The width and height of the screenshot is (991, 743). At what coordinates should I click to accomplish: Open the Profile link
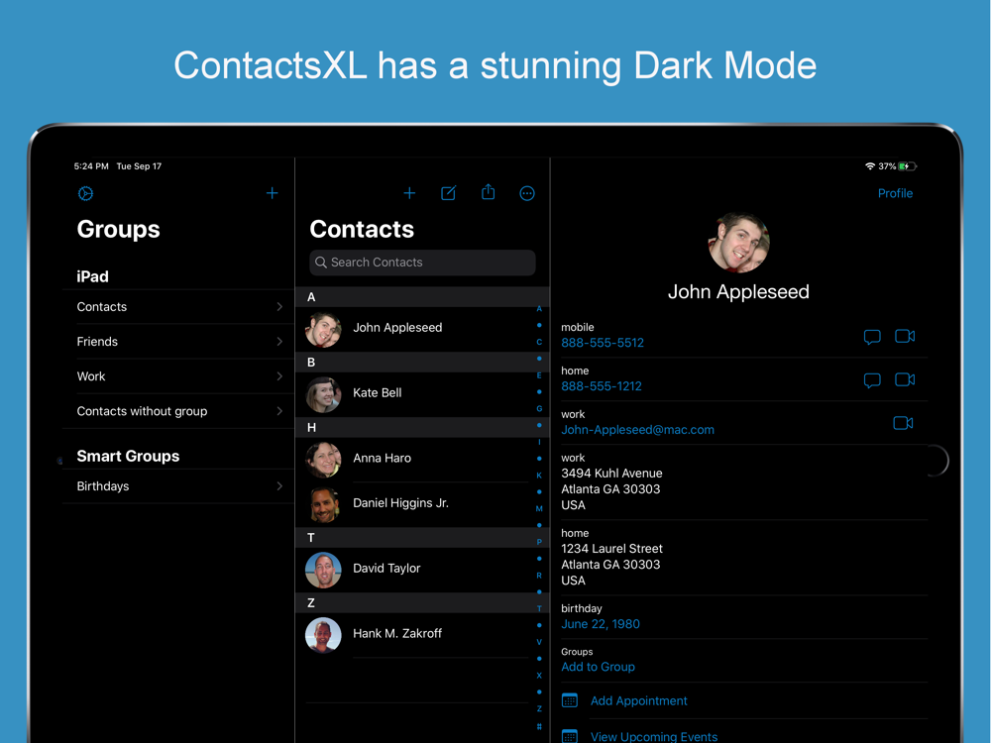[x=895, y=193]
